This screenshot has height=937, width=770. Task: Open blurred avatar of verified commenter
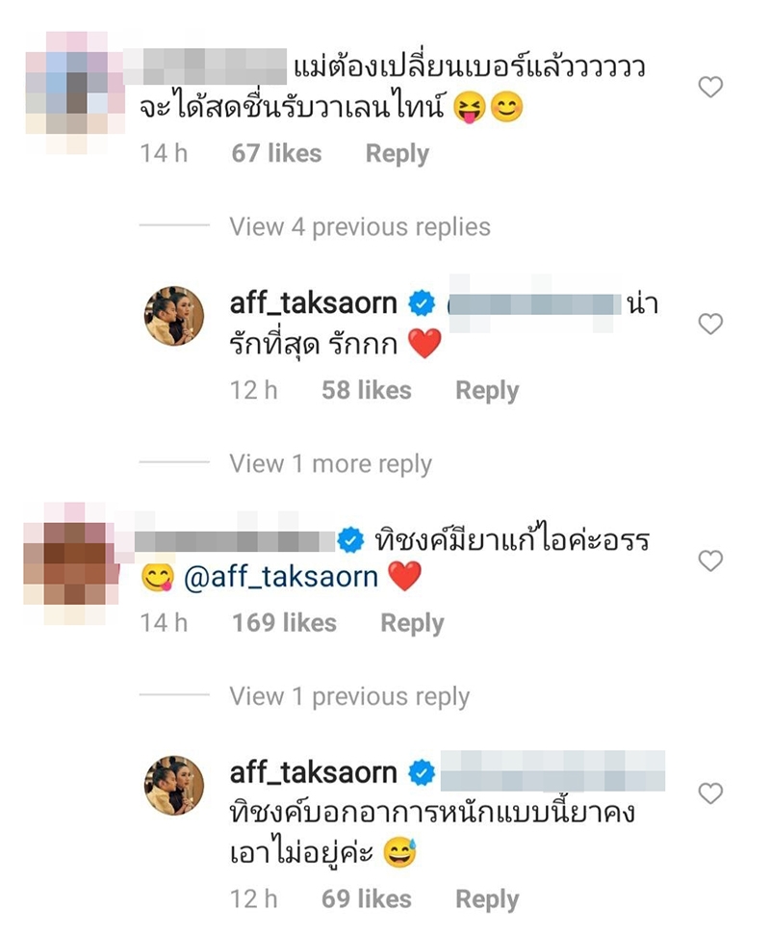click(x=71, y=563)
